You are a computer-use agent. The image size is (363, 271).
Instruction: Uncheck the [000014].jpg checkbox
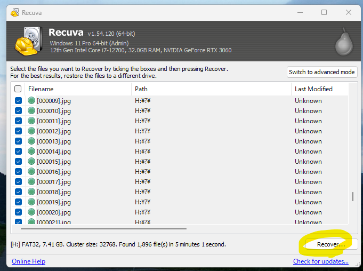(18, 152)
